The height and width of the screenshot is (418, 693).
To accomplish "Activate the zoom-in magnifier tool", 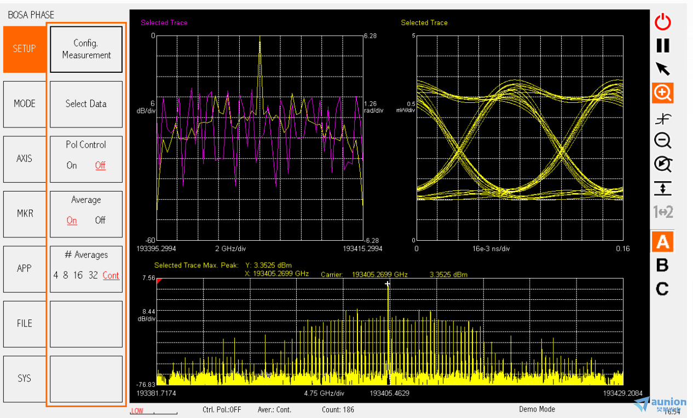I will tap(663, 93).
